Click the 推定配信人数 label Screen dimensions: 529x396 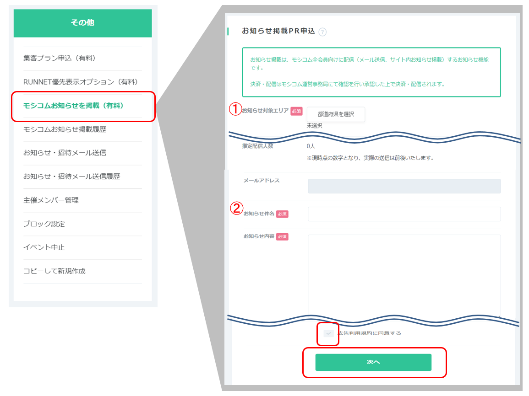(x=257, y=146)
